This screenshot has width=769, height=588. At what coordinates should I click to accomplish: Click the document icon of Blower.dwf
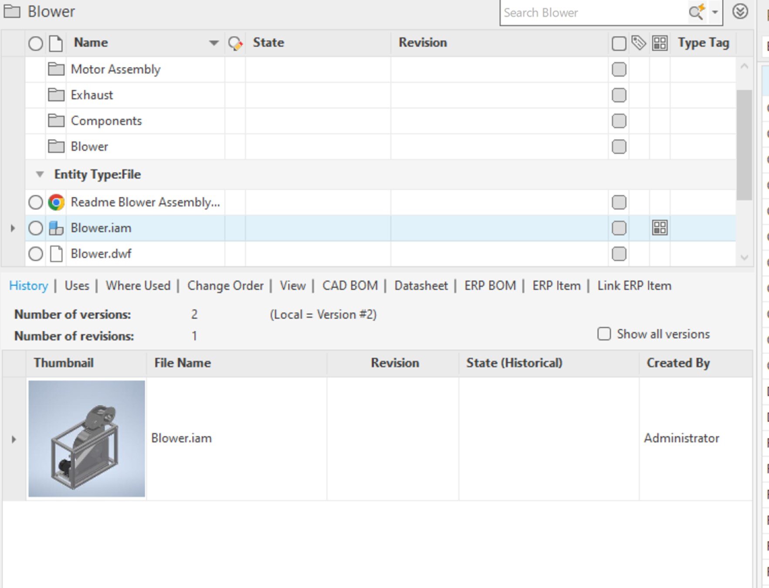56,253
